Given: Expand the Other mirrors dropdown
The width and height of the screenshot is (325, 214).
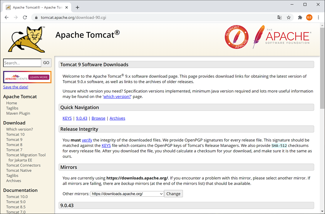Looking at the screenshot, I should [127, 194].
